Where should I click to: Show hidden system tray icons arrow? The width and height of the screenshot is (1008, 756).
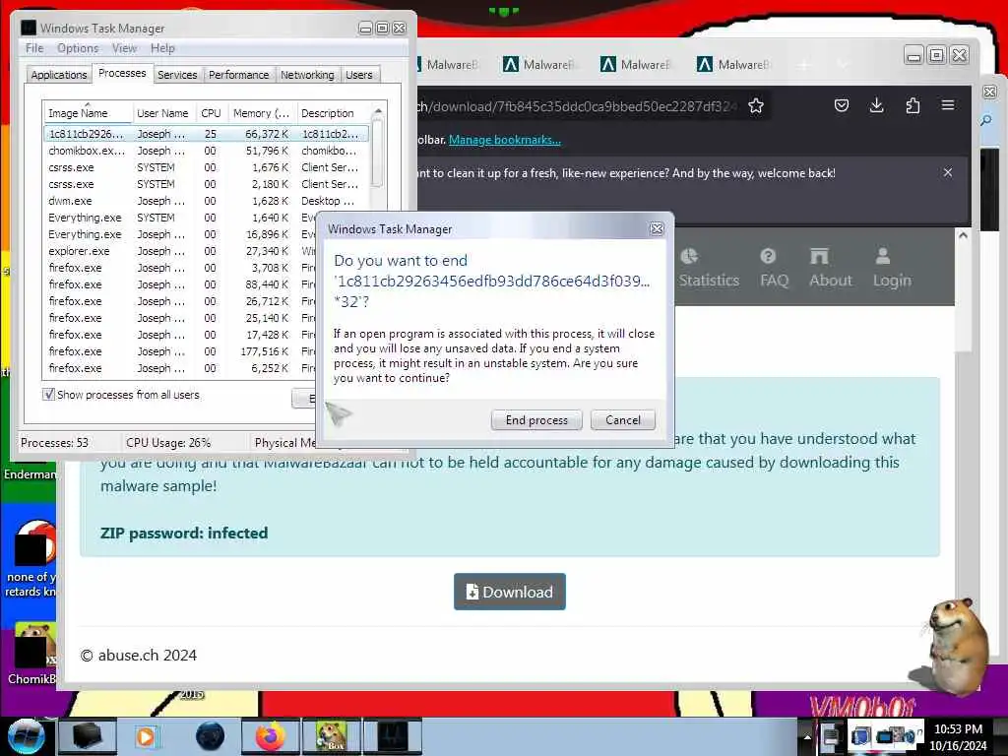coord(807,736)
